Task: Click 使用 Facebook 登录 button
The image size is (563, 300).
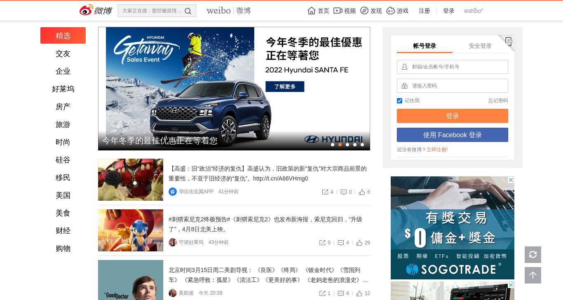Action: (x=453, y=135)
